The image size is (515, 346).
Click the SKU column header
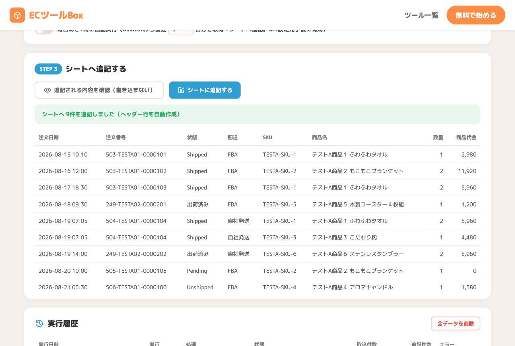click(268, 138)
